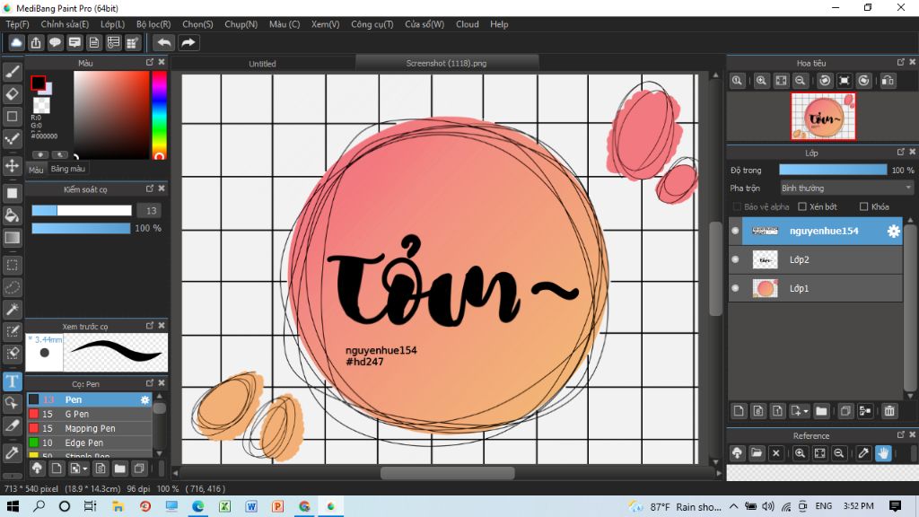Select the Eraser tool
The height and width of the screenshot is (517, 919).
tap(13, 93)
